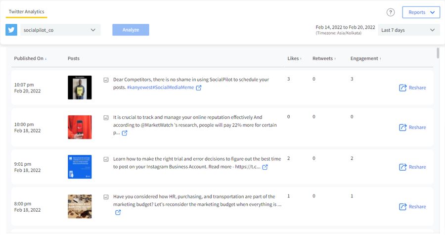
Task: Click Reshare icon for Feb 20 10:07 pm post
Action: 402,88
